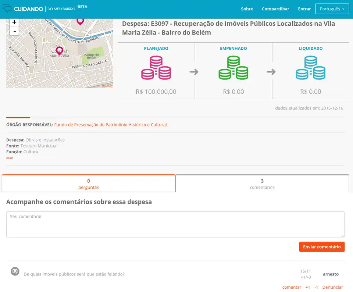The image size is (353, 292).
Task: Click the pink Planejado coin stacks icon
Action: point(156,67)
